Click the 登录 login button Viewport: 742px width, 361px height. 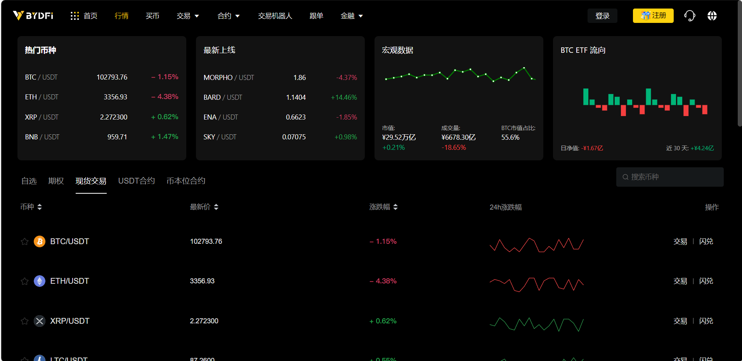(x=602, y=16)
